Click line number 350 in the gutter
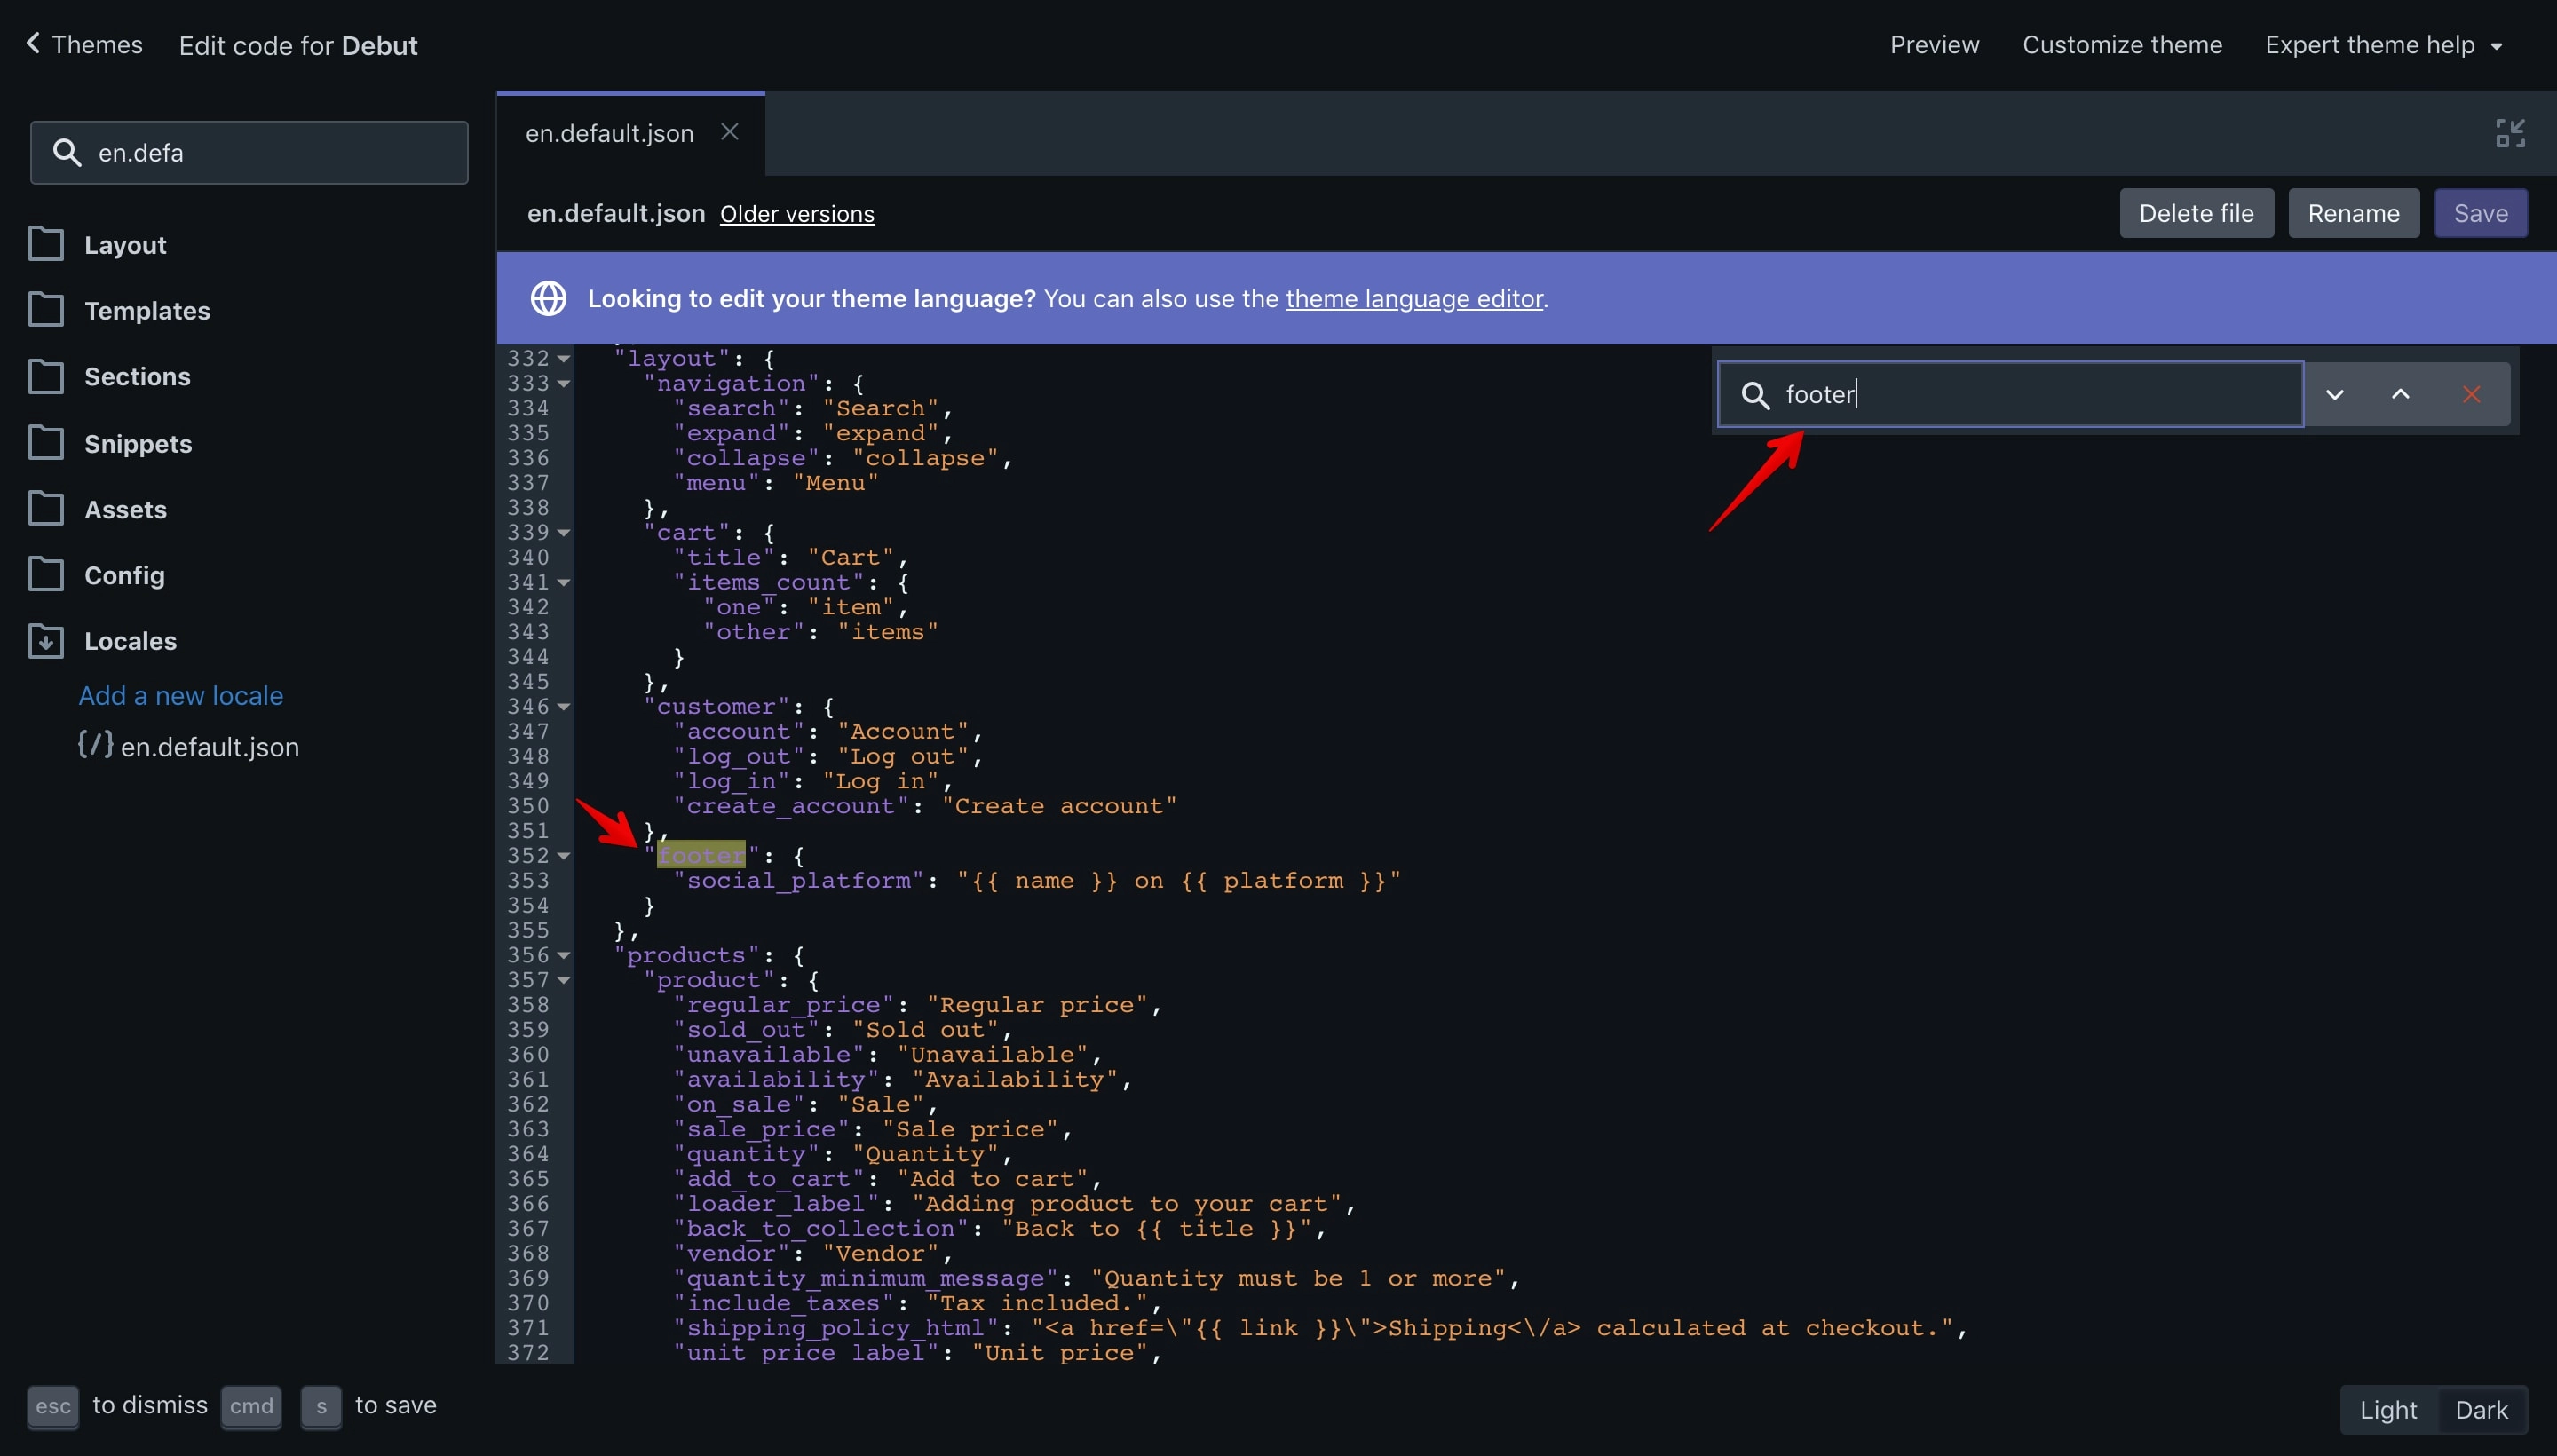The height and width of the screenshot is (1456, 2557). click(x=528, y=806)
